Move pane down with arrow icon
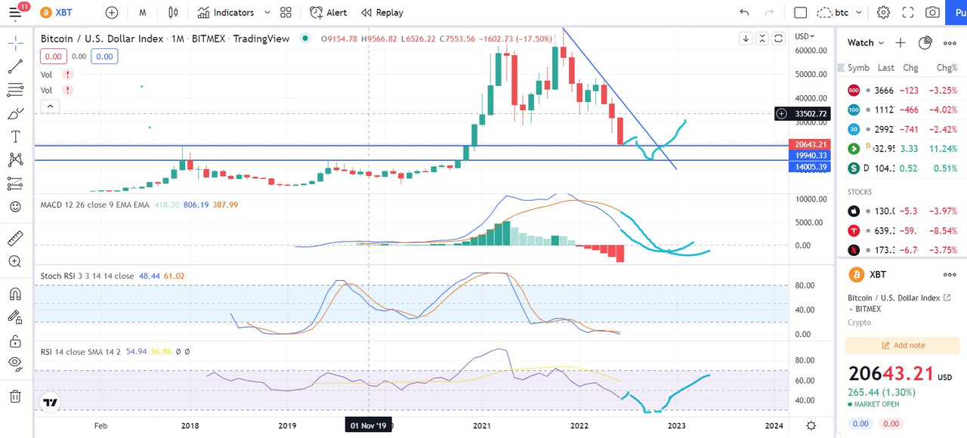Screen dimensions: 967x438 (746, 39)
